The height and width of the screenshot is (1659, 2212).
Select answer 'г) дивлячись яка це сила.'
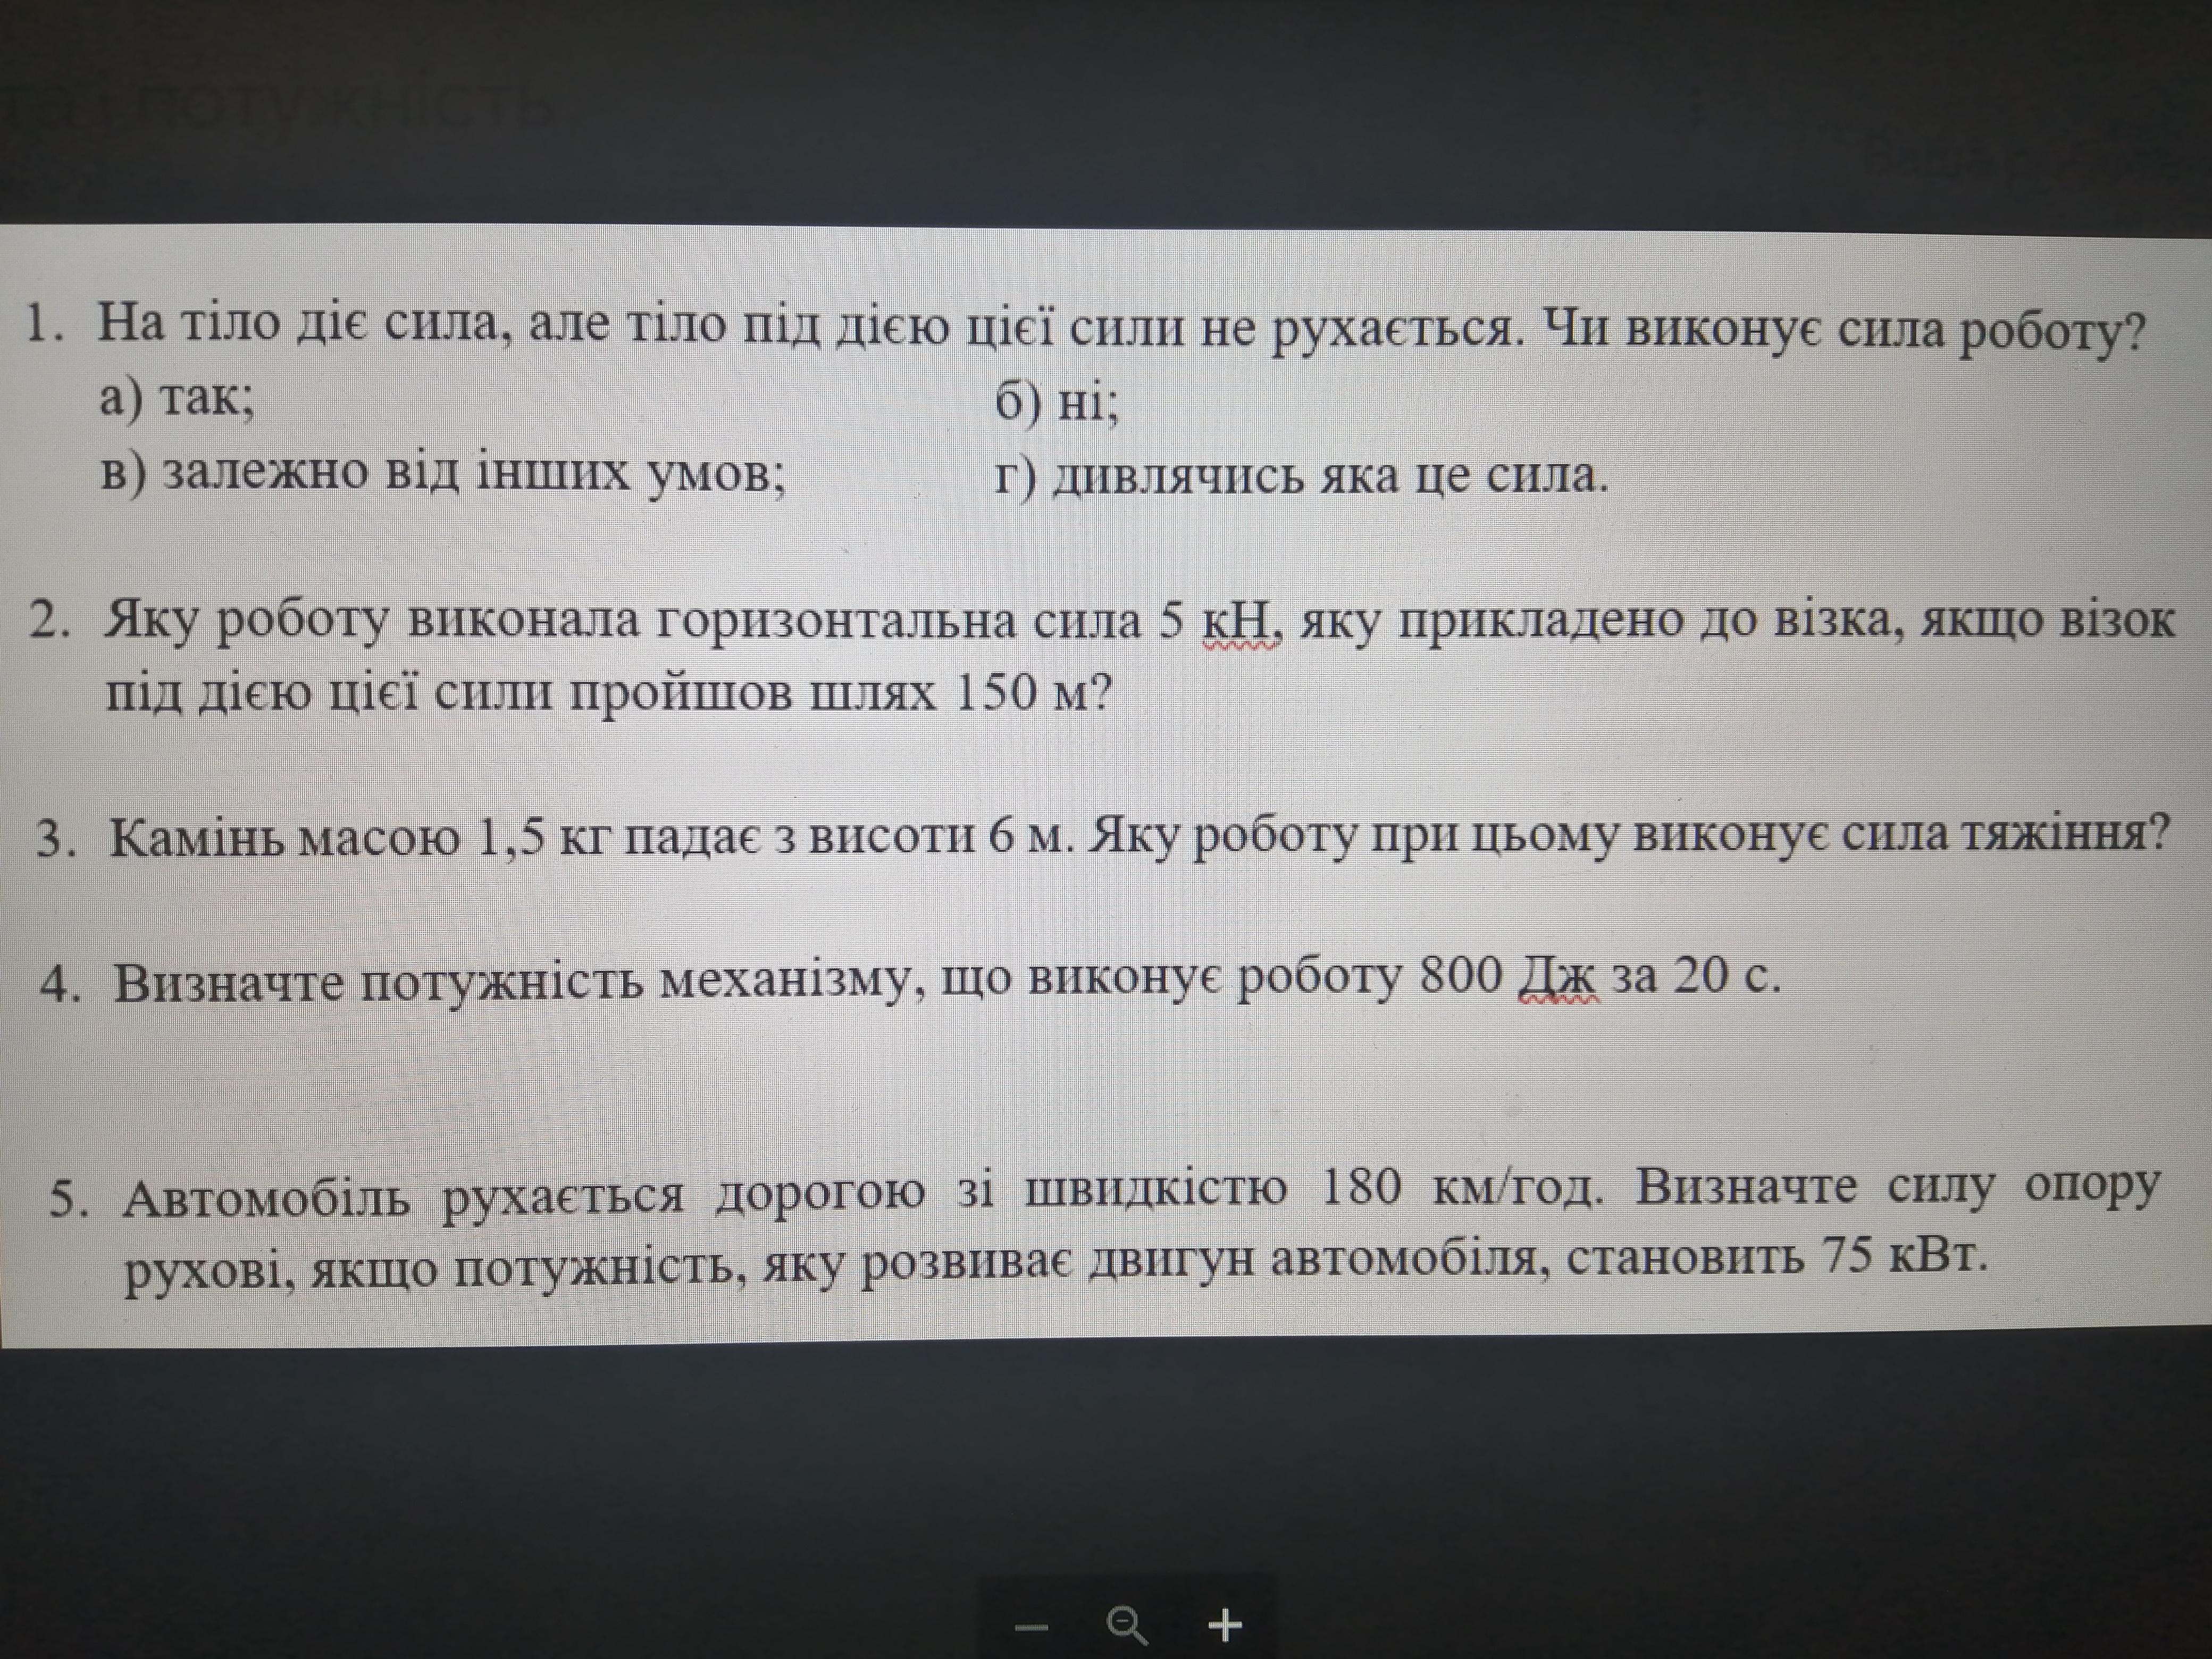[1300, 478]
